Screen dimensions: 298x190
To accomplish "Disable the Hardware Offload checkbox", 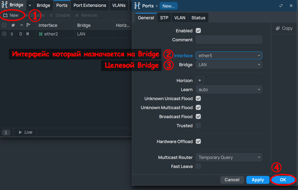I will pos(198,141).
